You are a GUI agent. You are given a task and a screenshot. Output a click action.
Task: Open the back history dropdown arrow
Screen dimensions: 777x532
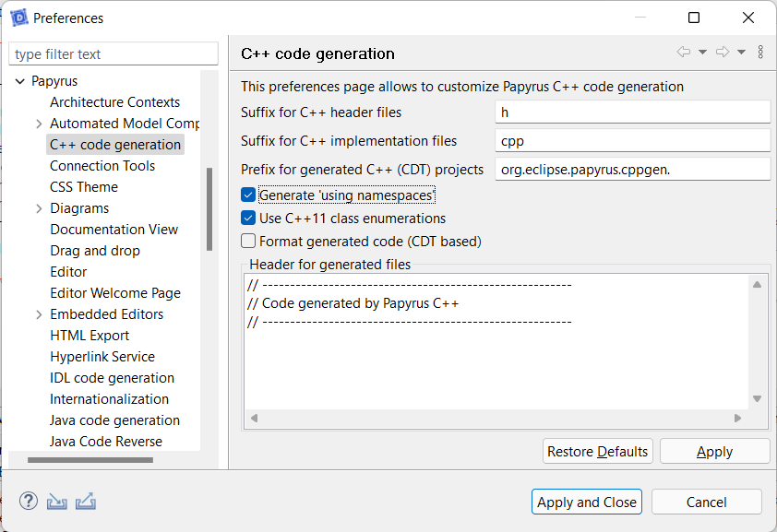pos(702,52)
